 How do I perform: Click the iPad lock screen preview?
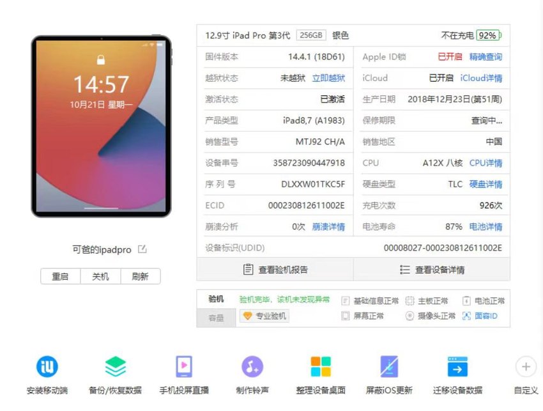[101, 126]
